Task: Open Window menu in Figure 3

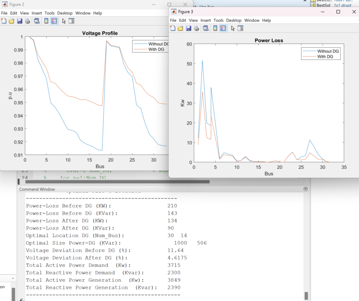Action: (x=252, y=20)
